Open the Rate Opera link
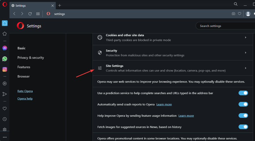This screenshot has height=141, width=255. click(25, 91)
